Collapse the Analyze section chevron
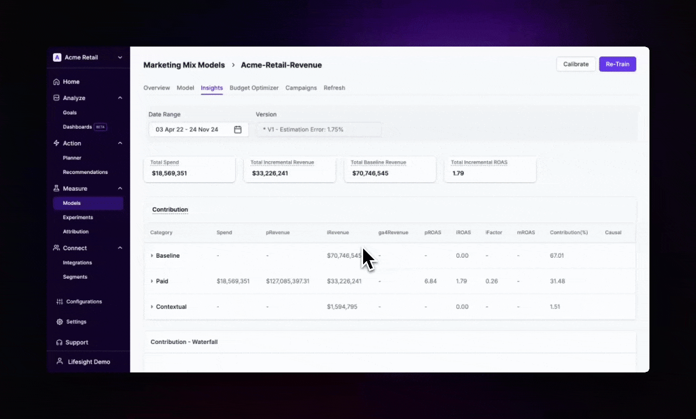 [x=120, y=98]
